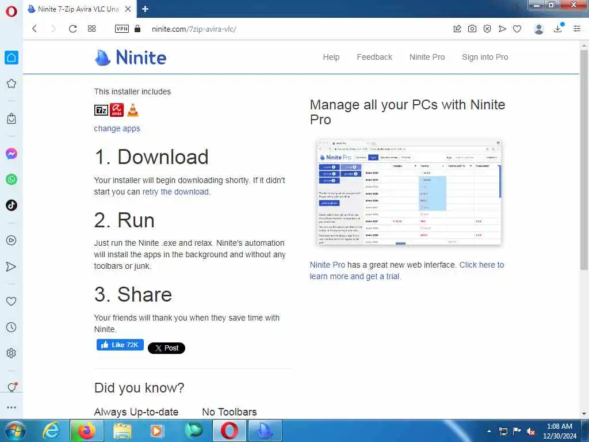Launch Internet Explorer from taskbar
This screenshot has width=589, height=442.
51,430
